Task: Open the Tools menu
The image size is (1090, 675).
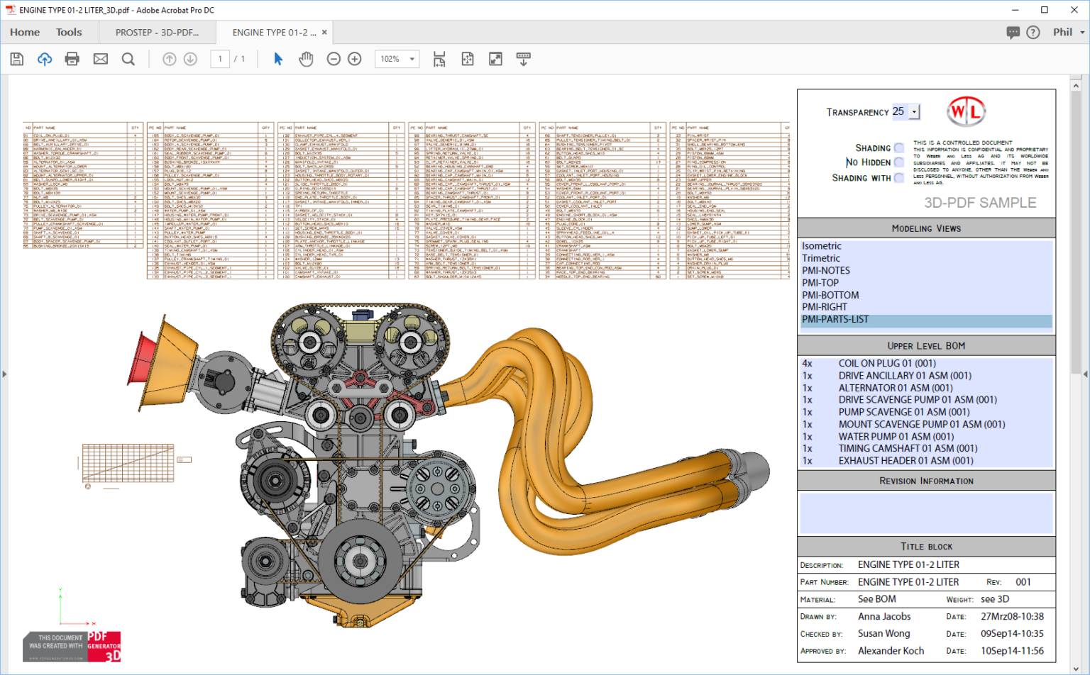Action: coord(68,32)
